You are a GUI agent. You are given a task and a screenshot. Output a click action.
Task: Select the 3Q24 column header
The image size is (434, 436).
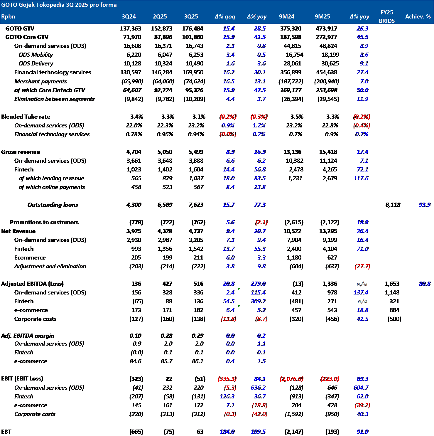(x=129, y=16)
